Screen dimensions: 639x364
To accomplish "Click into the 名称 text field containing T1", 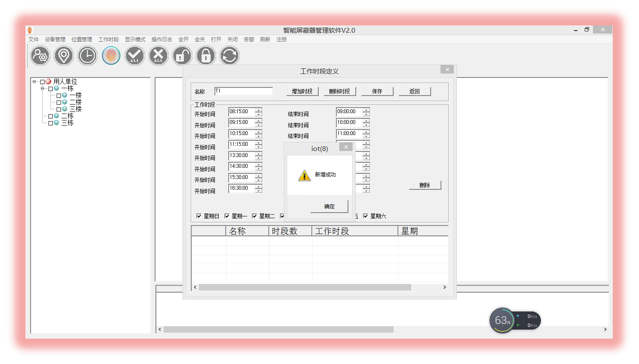I will [244, 91].
